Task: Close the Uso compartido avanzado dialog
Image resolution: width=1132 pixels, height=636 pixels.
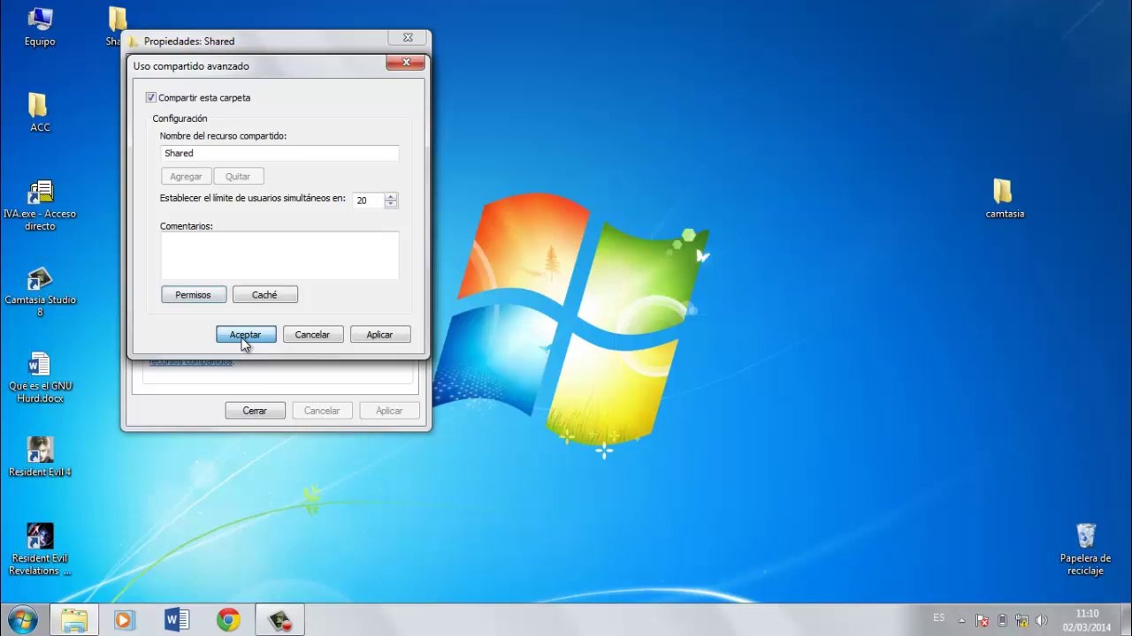Action: [406, 62]
